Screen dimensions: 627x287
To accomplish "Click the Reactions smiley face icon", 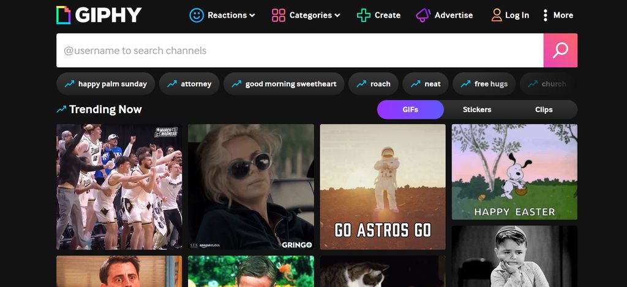I will click(x=196, y=15).
